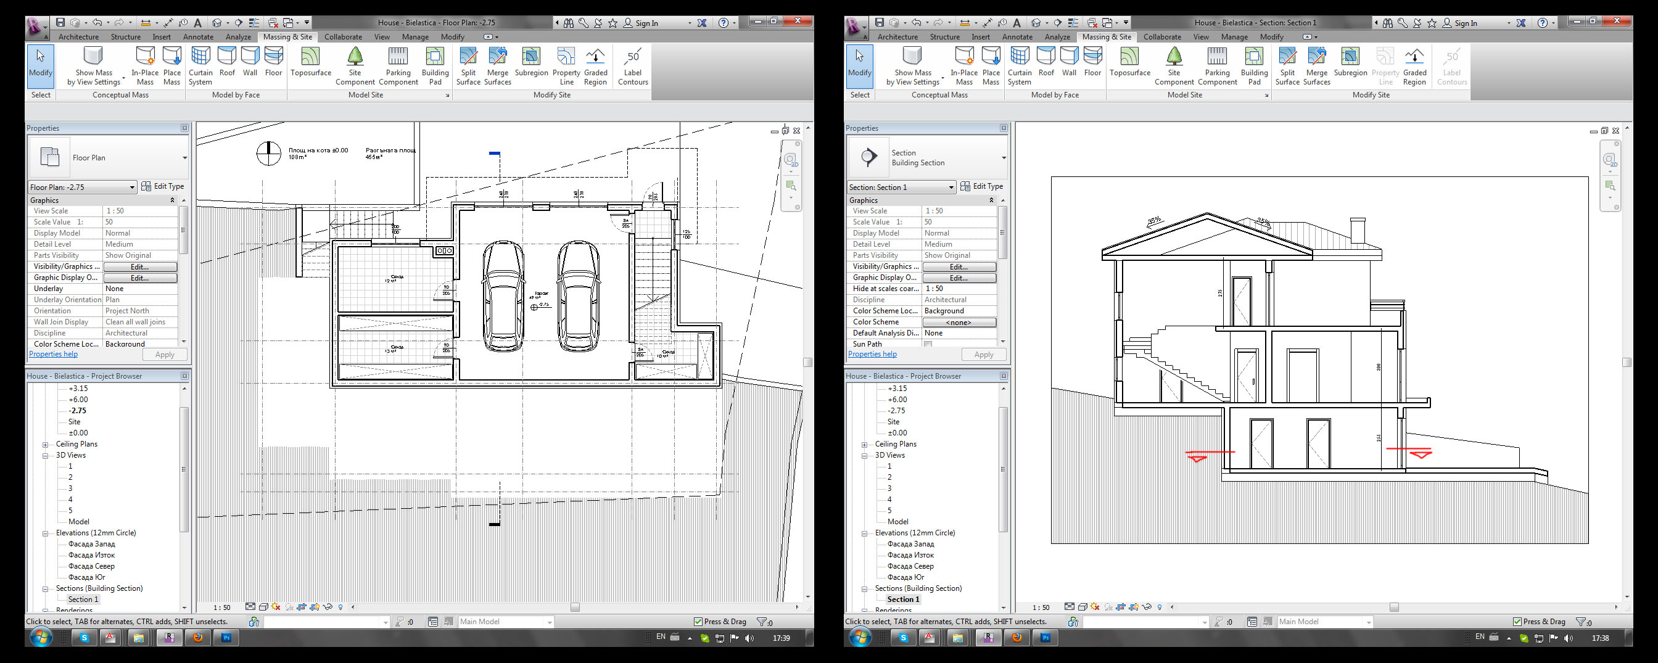
Task: Open the Annotate tab in the Floor Plan window
Action: coord(197,36)
